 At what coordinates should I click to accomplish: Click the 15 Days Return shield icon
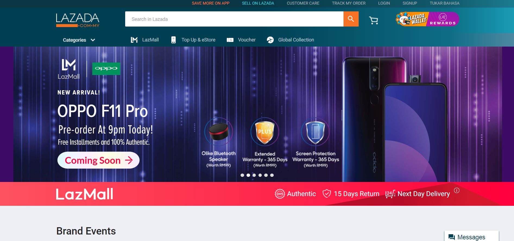click(x=327, y=194)
